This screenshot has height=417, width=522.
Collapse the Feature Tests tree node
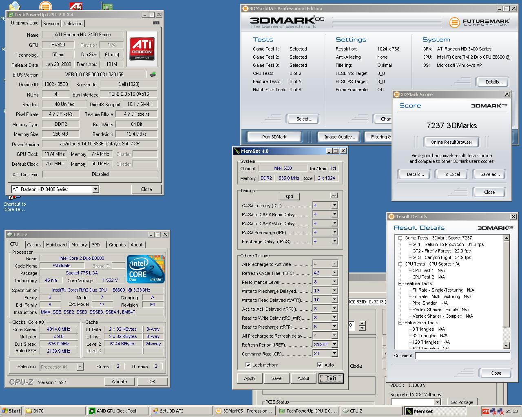pos(400,283)
